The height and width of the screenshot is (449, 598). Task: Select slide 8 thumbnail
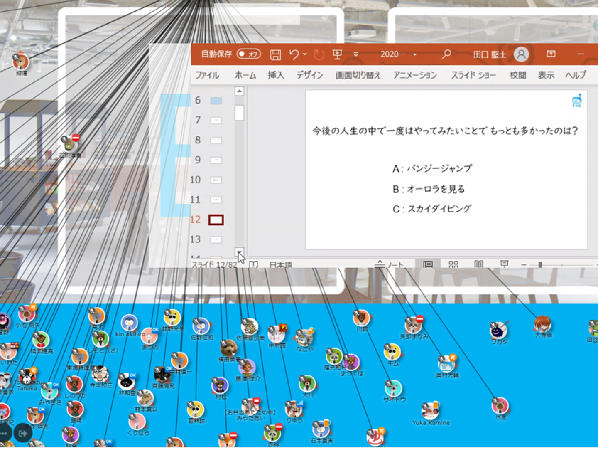[x=216, y=141]
